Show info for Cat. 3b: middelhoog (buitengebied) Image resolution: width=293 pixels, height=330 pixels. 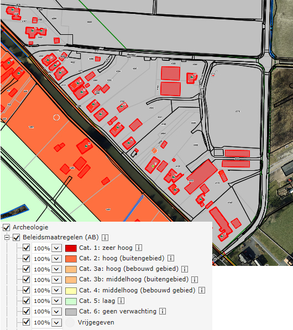(x=195, y=280)
